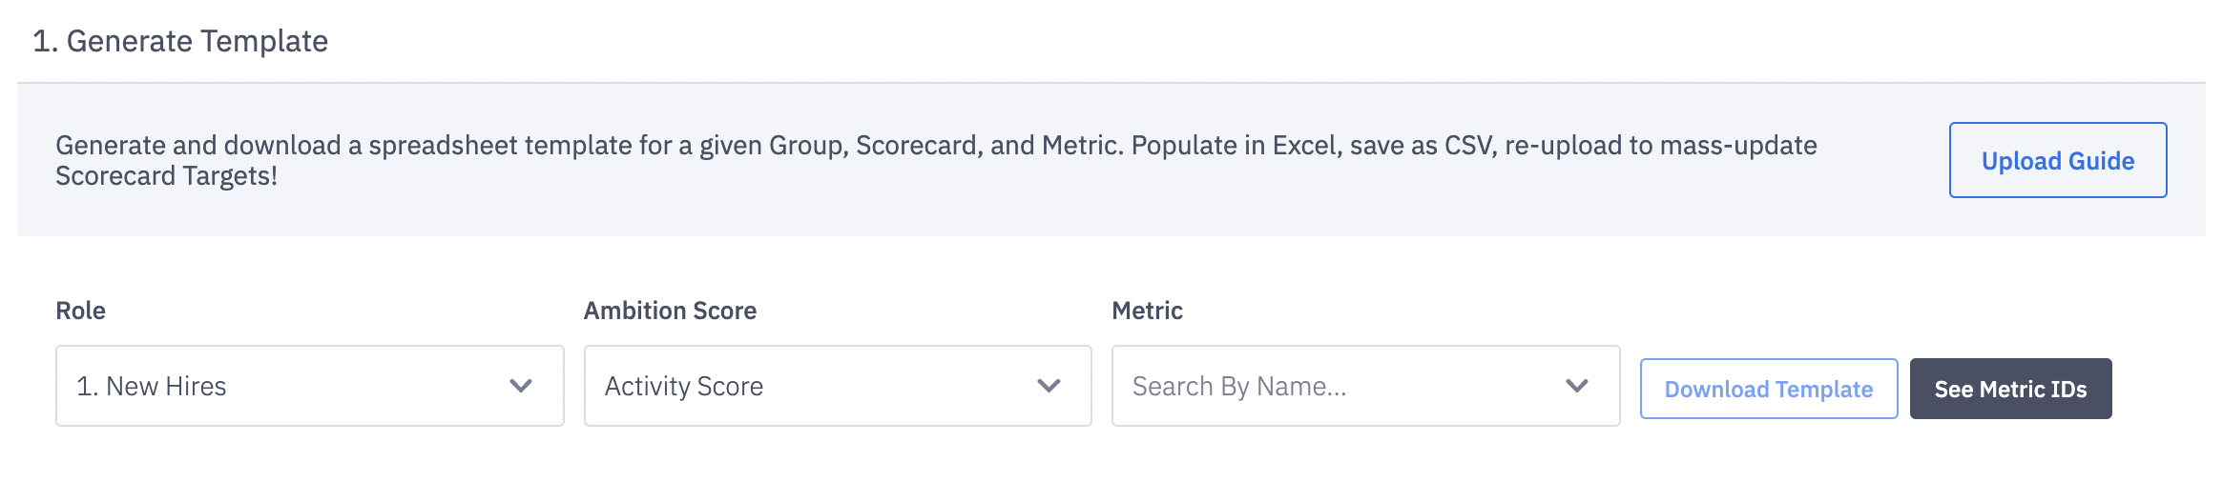This screenshot has width=2223, height=482.
Task: Click the See Metric IDs button
Action: point(2010,389)
